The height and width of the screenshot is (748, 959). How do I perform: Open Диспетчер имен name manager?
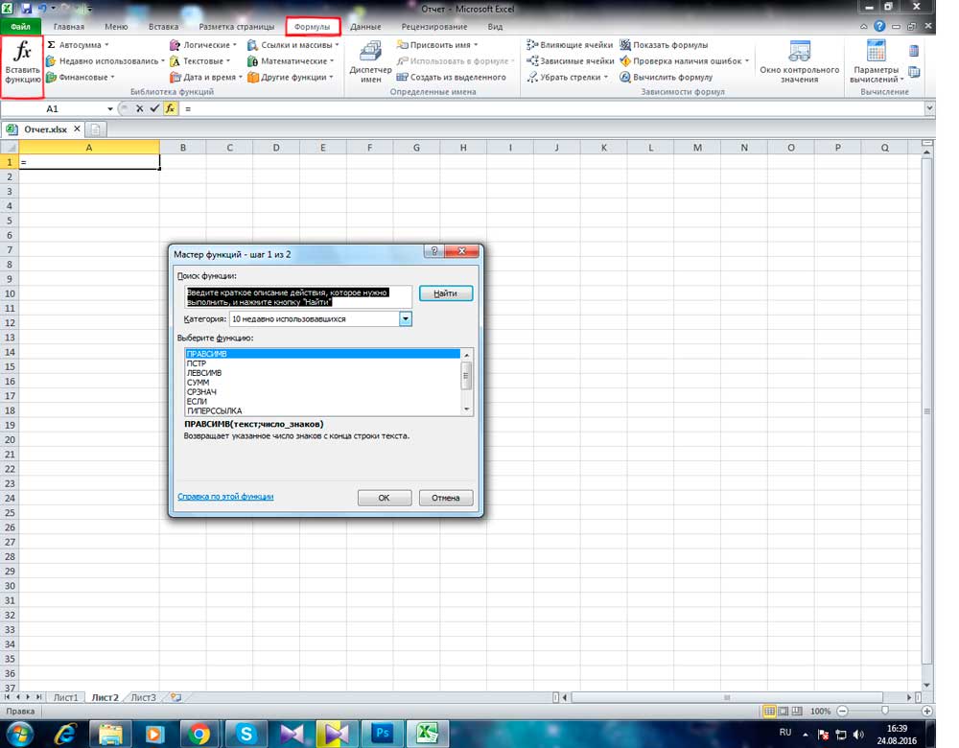[370, 65]
